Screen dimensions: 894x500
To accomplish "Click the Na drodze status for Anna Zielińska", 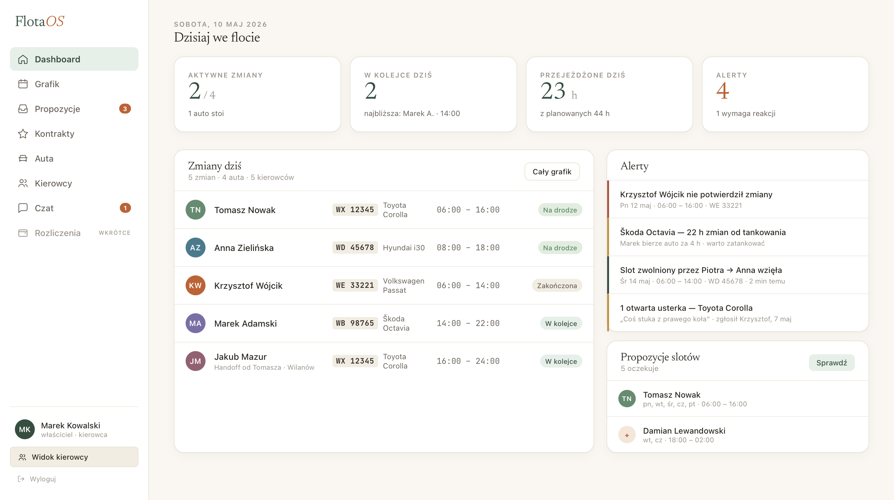I will (560, 248).
